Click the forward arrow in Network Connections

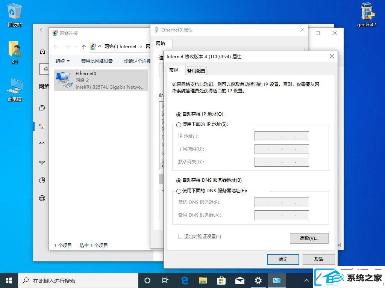pos(67,47)
